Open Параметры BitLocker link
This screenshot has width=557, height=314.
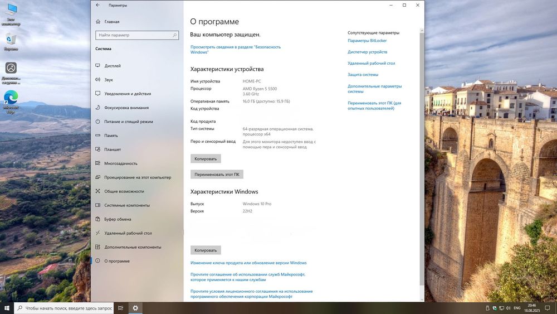(367, 41)
